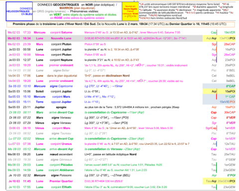Select the 'Terre opposé Jupiter' row

120,102
